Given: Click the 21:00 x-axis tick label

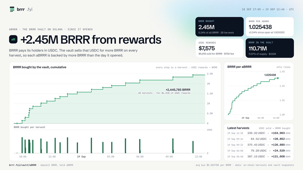Looking at the screenshot, I should point(52,157).
